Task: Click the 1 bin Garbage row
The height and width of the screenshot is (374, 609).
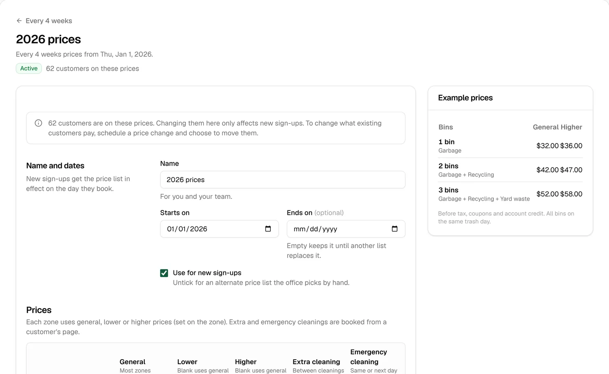Action: point(510,146)
